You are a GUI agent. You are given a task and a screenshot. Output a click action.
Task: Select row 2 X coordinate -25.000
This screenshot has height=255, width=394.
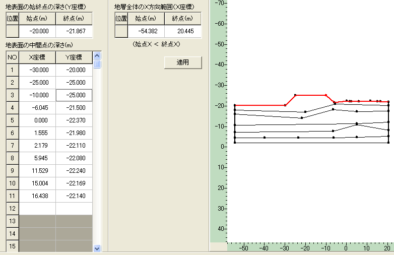click(37, 83)
